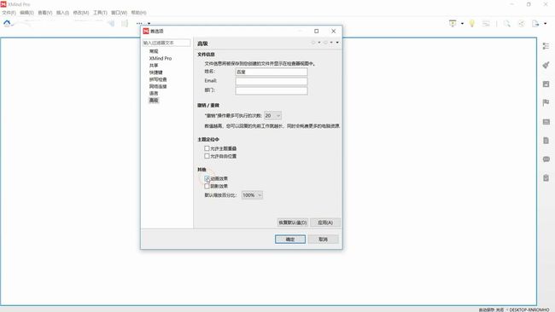Click the toolbar overflow ellipsis icon
The height and width of the screenshot is (312, 555).
pos(139,23)
